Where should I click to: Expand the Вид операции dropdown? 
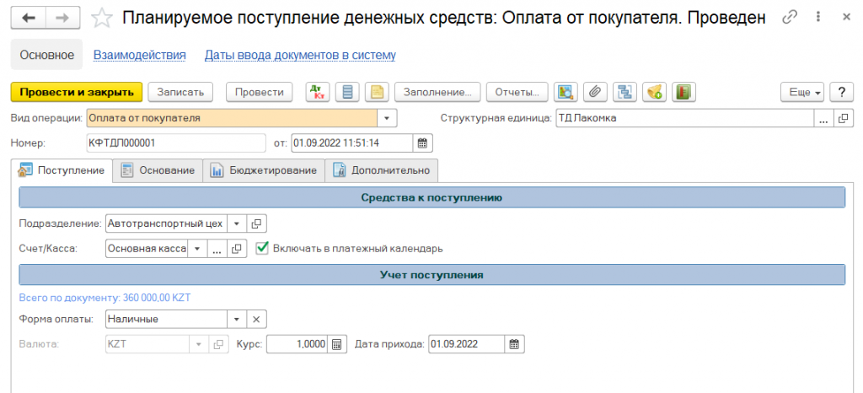[386, 118]
